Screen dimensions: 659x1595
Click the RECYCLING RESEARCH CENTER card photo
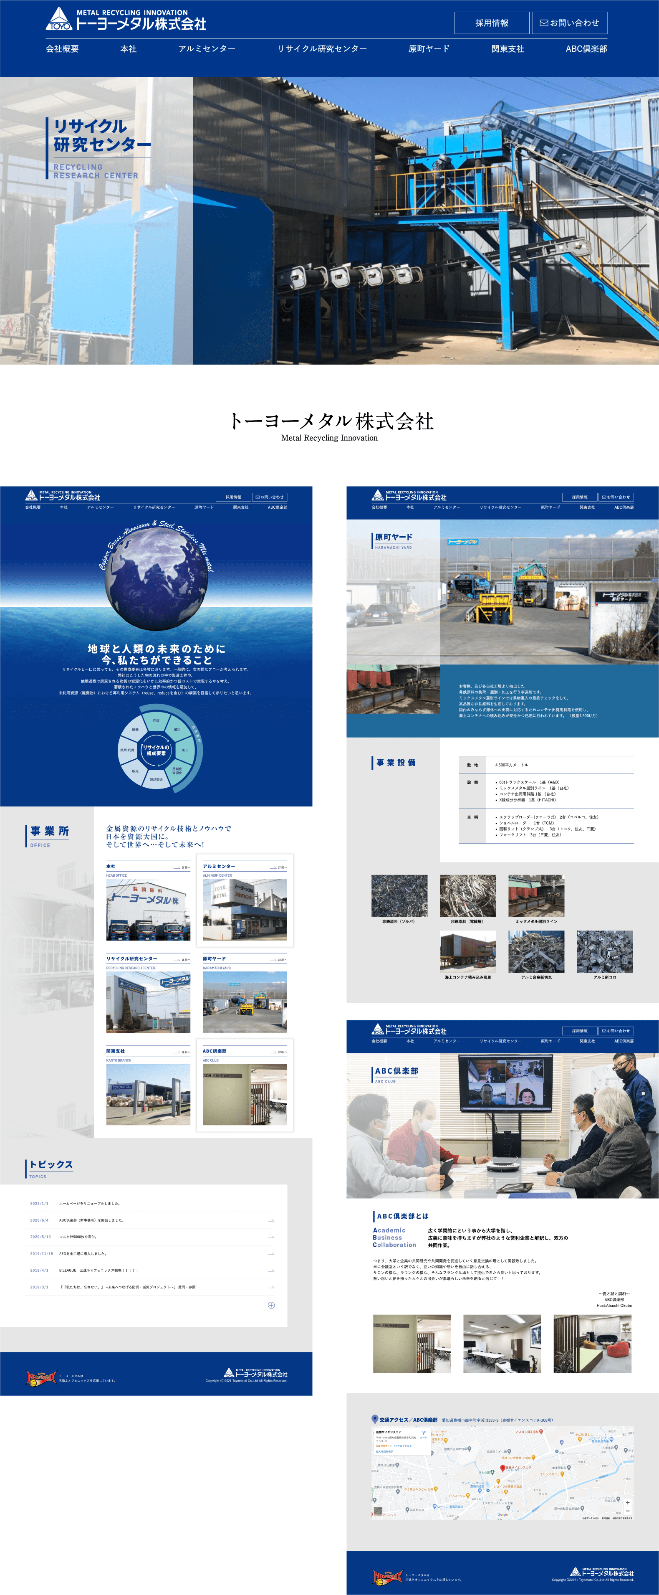click(x=148, y=1002)
